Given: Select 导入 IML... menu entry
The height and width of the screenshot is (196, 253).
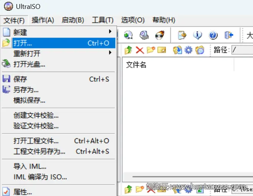Looking at the screenshot, I should click(58, 166).
